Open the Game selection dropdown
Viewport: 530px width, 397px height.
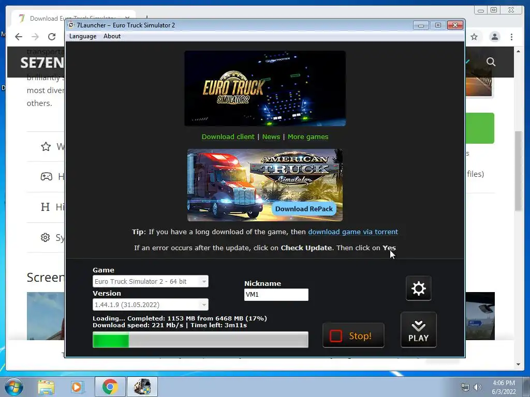(x=151, y=281)
